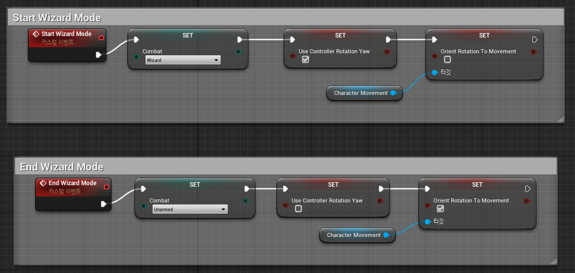Viewport: 575px width, 273px height.
Task: Select the End Wizard Mode comment title bar
Action: pyautogui.click(x=285, y=166)
